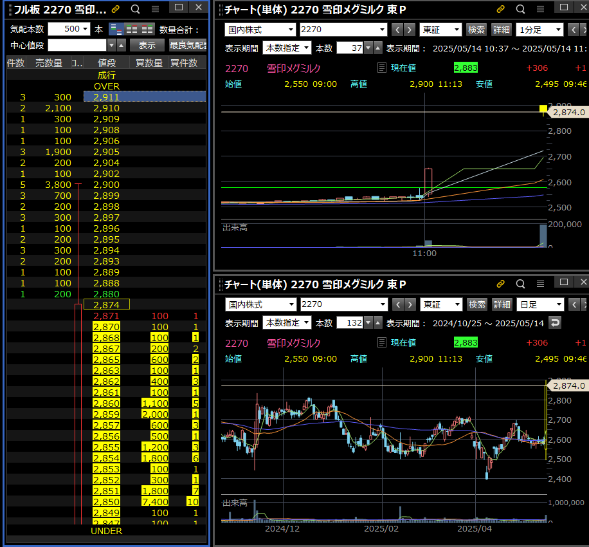Open the 本数指定 dropdown in the 1分足 chart
Image resolution: width=589 pixels, height=547 pixels.
(x=287, y=48)
